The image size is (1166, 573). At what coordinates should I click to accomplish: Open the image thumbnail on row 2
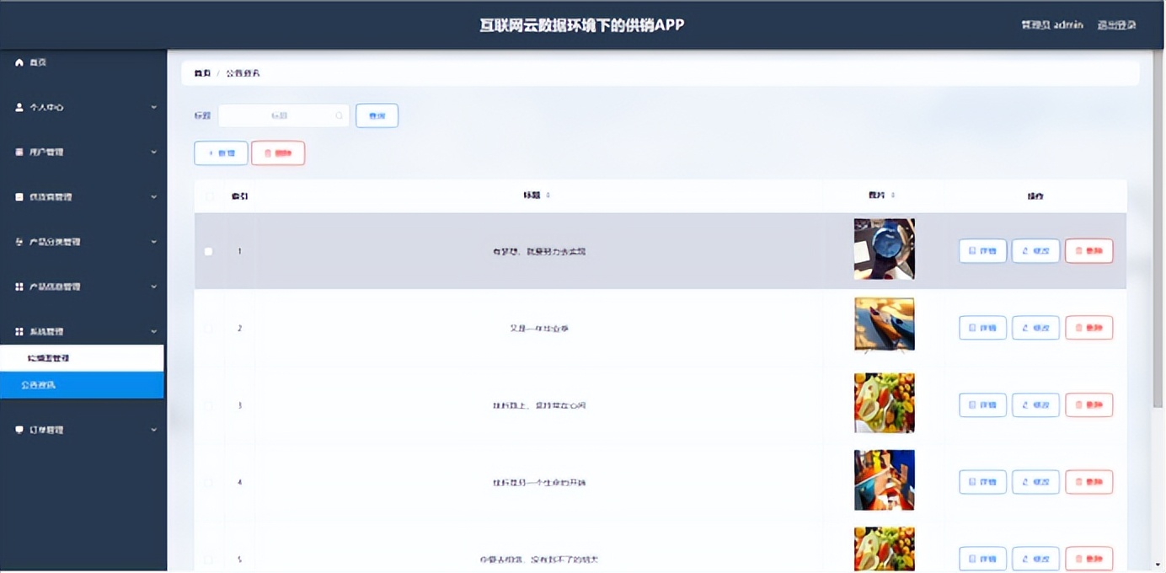pyautogui.click(x=884, y=324)
